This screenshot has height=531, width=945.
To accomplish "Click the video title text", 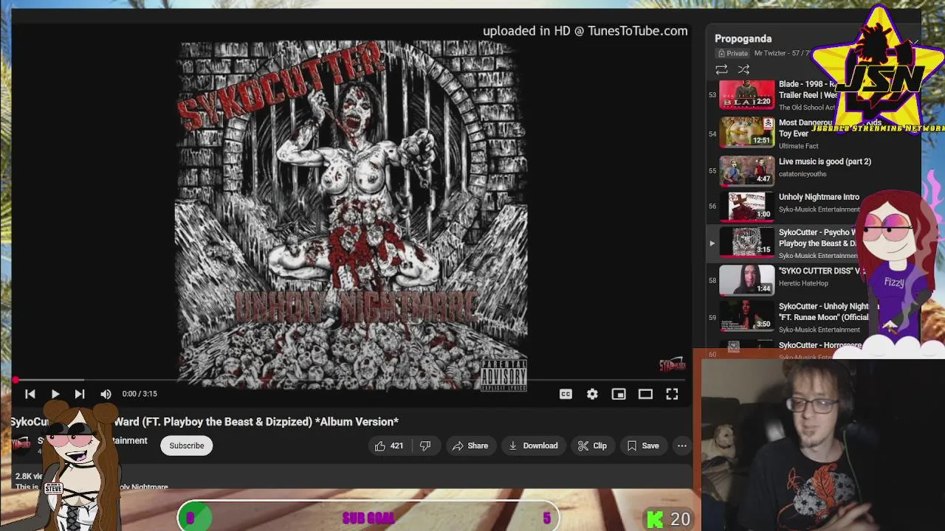I will pos(205,422).
